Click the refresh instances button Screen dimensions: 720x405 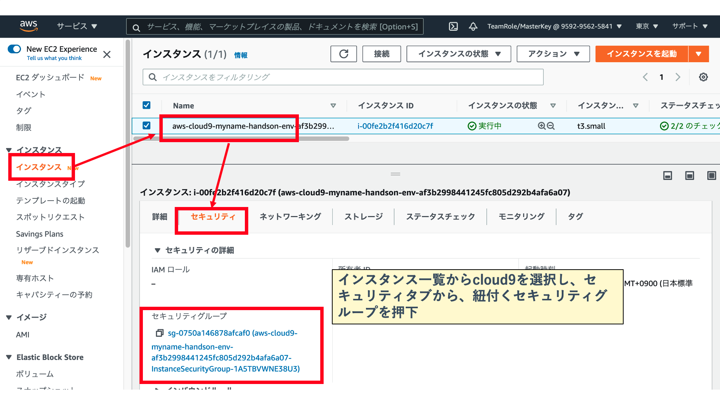tap(343, 54)
